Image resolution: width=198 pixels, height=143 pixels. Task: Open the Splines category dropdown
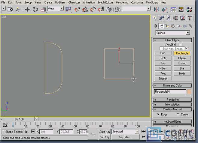click(x=188, y=33)
